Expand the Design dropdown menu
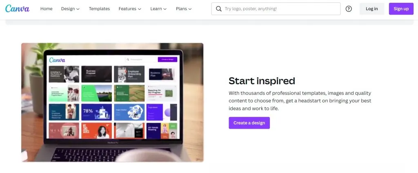Screen dimensions: 418x173 [70, 9]
